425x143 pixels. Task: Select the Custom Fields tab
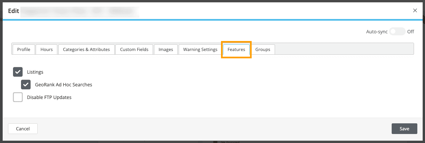[134, 49]
